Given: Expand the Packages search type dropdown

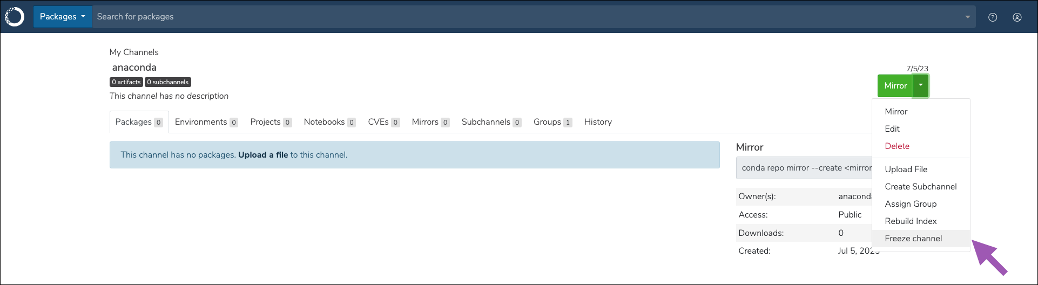Looking at the screenshot, I should click(x=63, y=17).
